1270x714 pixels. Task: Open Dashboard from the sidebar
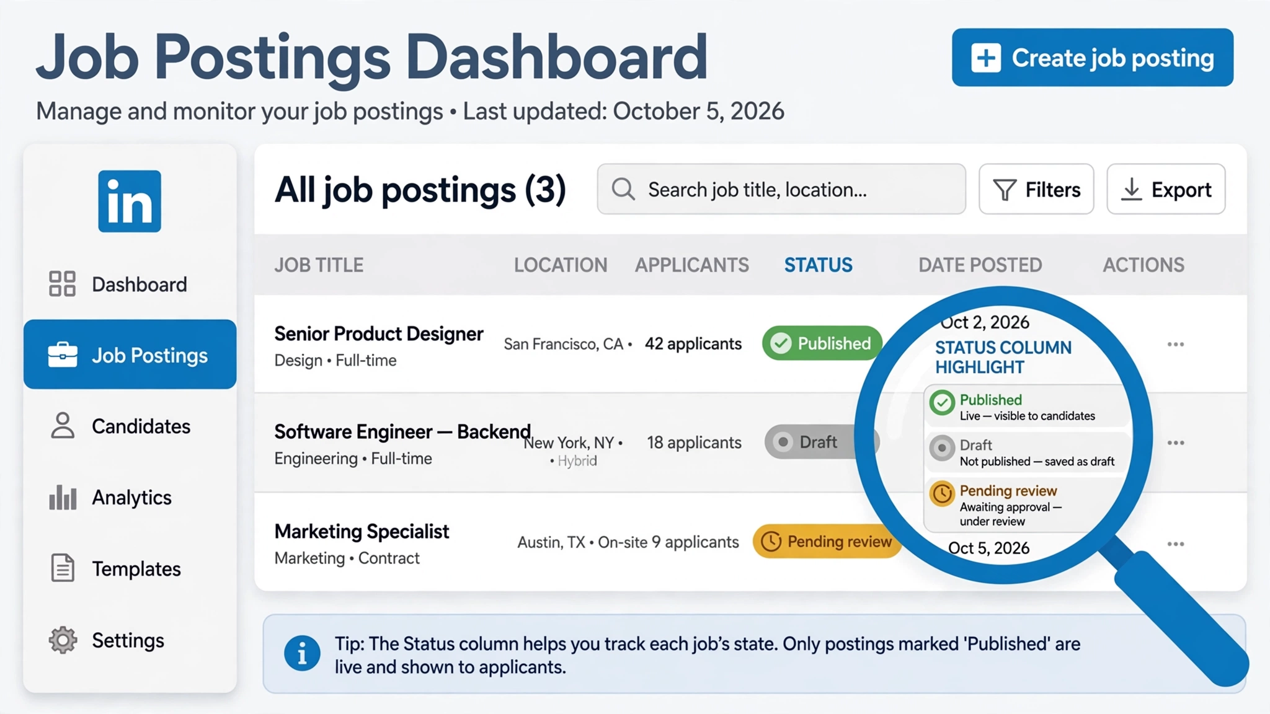(x=130, y=284)
